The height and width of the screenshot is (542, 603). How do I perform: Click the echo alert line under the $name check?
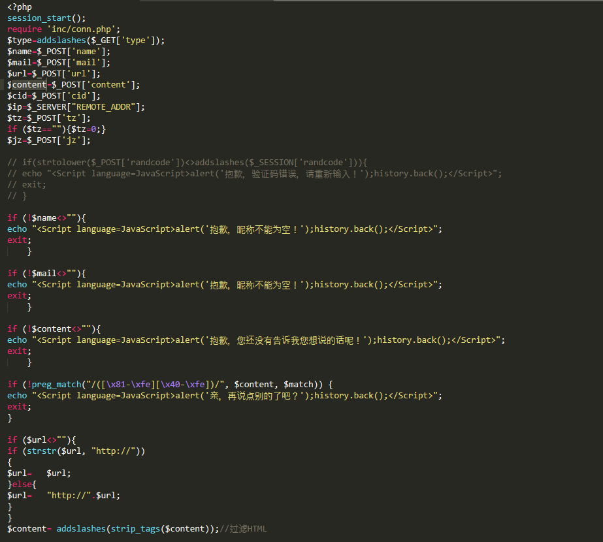[x=225, y=229]
